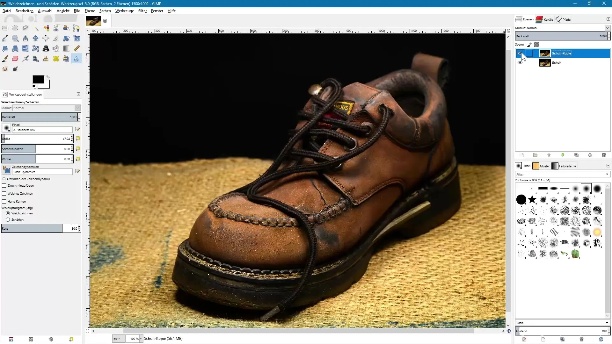
Task: Delete layer with trash icon in layers panel
Action: tap(604, 155)
